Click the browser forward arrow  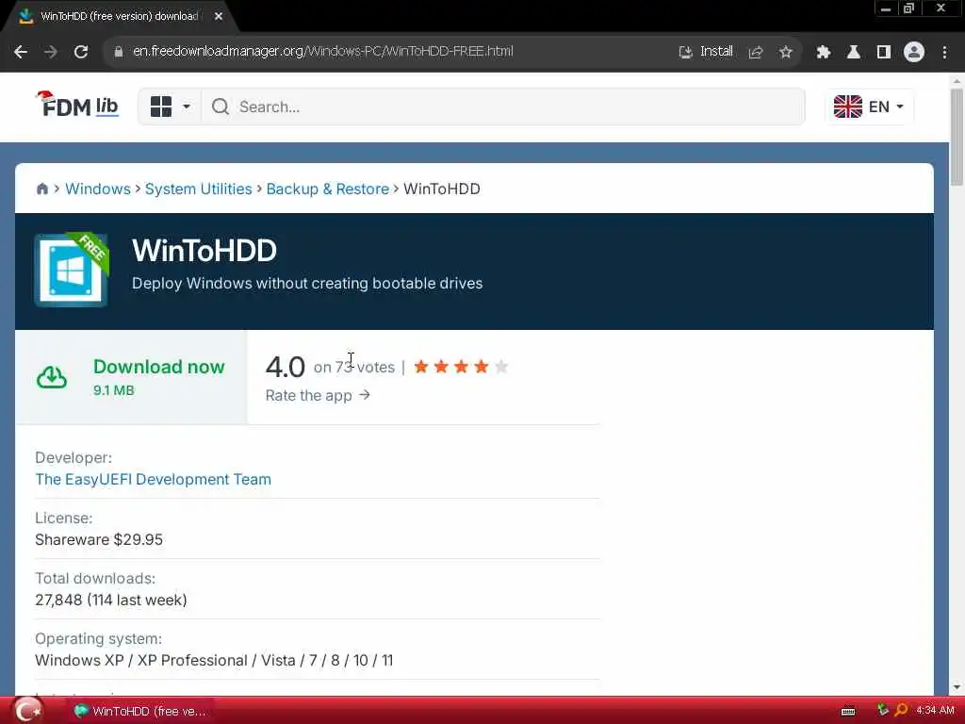point(51,52)
